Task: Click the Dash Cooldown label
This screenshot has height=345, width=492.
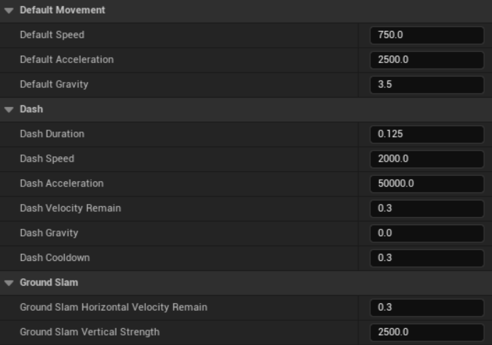Action: 55,257
